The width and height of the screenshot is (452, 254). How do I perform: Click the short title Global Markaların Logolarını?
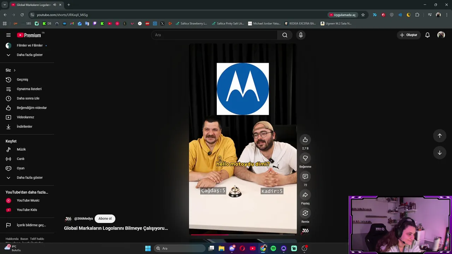tap(116, 228)
